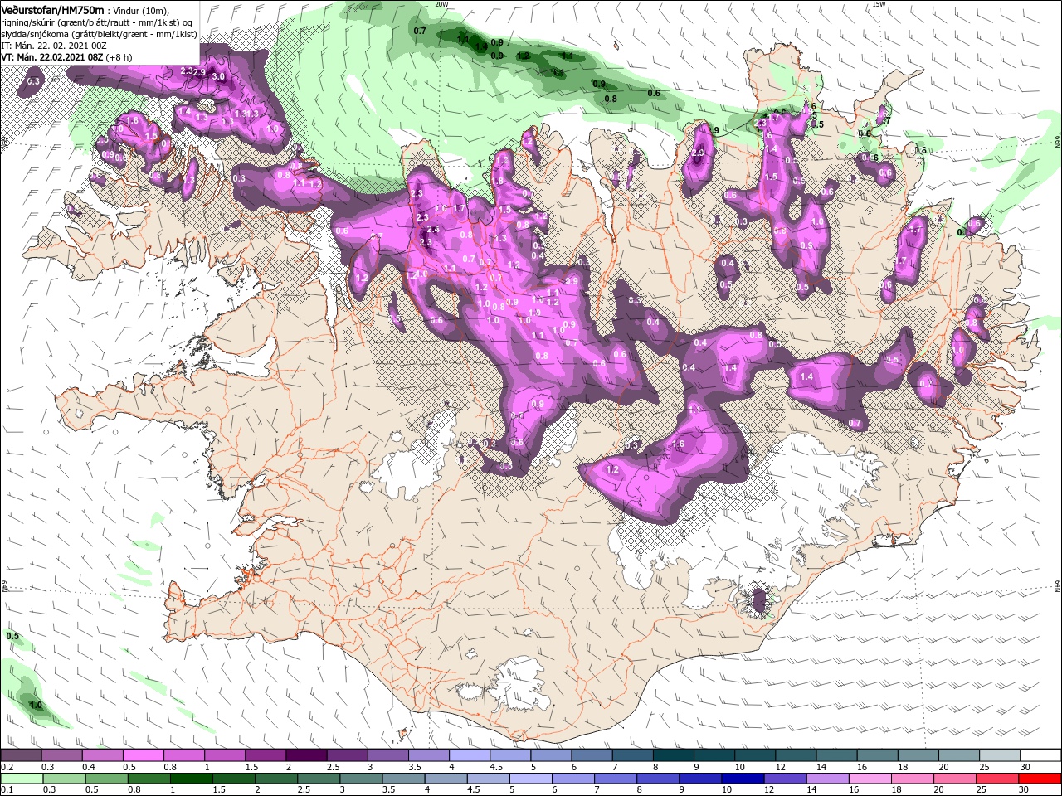Viewport: 1062px width, 796px height.
Task: Click the snow-scale swatch between 6 and 7
Action: [x=591, y=755]
